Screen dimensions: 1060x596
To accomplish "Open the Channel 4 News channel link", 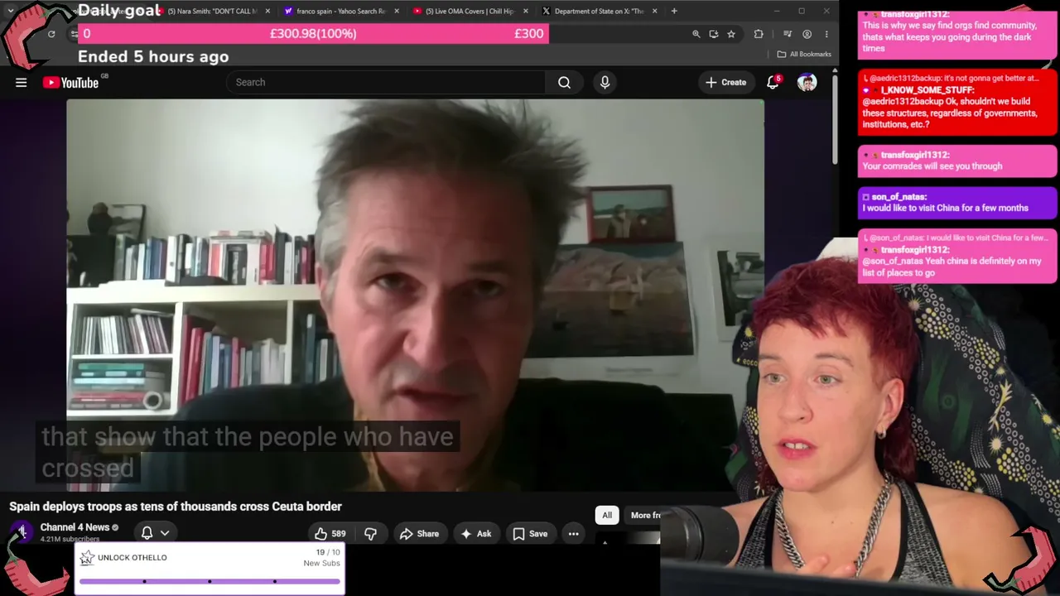I will point(75,527).
